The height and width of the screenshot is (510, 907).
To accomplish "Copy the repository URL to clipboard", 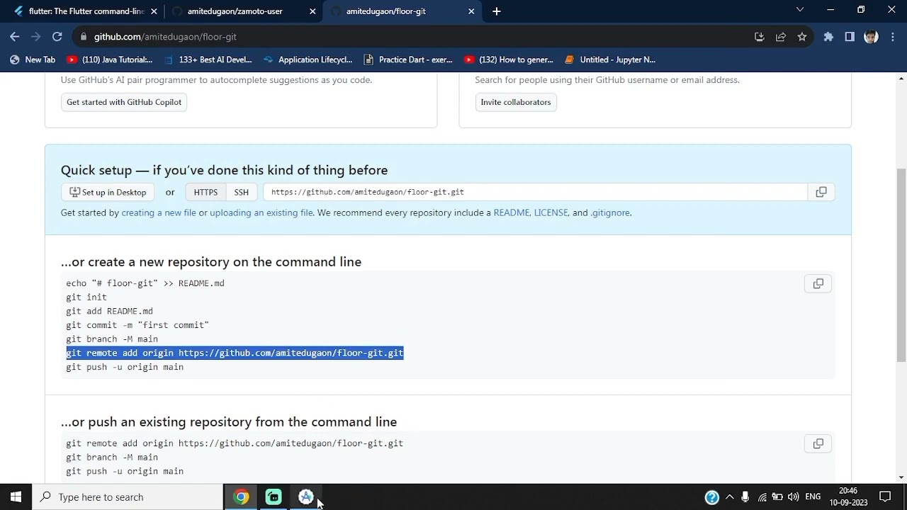I will pyautogui.click(x=821, y=192).
